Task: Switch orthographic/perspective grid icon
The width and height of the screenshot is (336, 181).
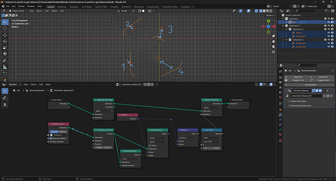Action: tap(273, 52)
